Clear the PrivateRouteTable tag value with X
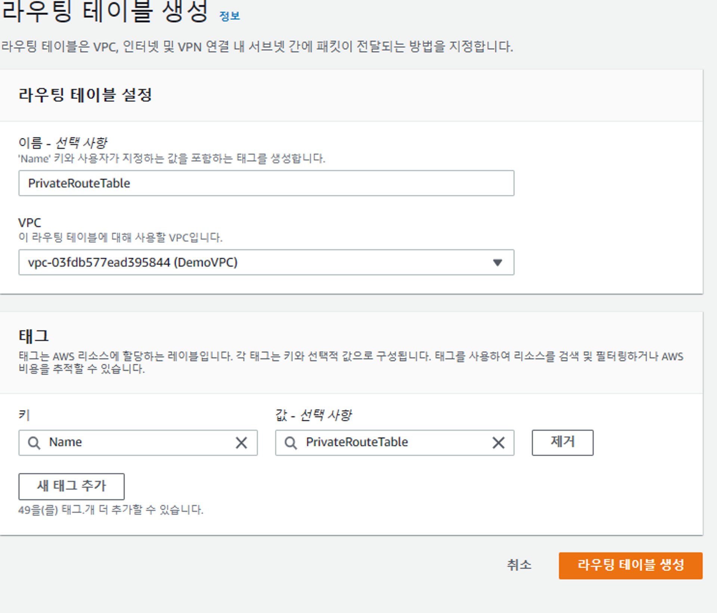Viewport: 717px width, 613px height. [498, 443]
